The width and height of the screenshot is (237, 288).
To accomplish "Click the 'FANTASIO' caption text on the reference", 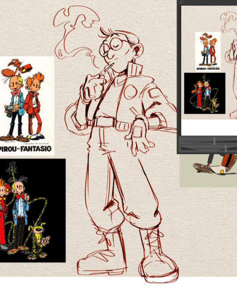I will tap(36, 148).
